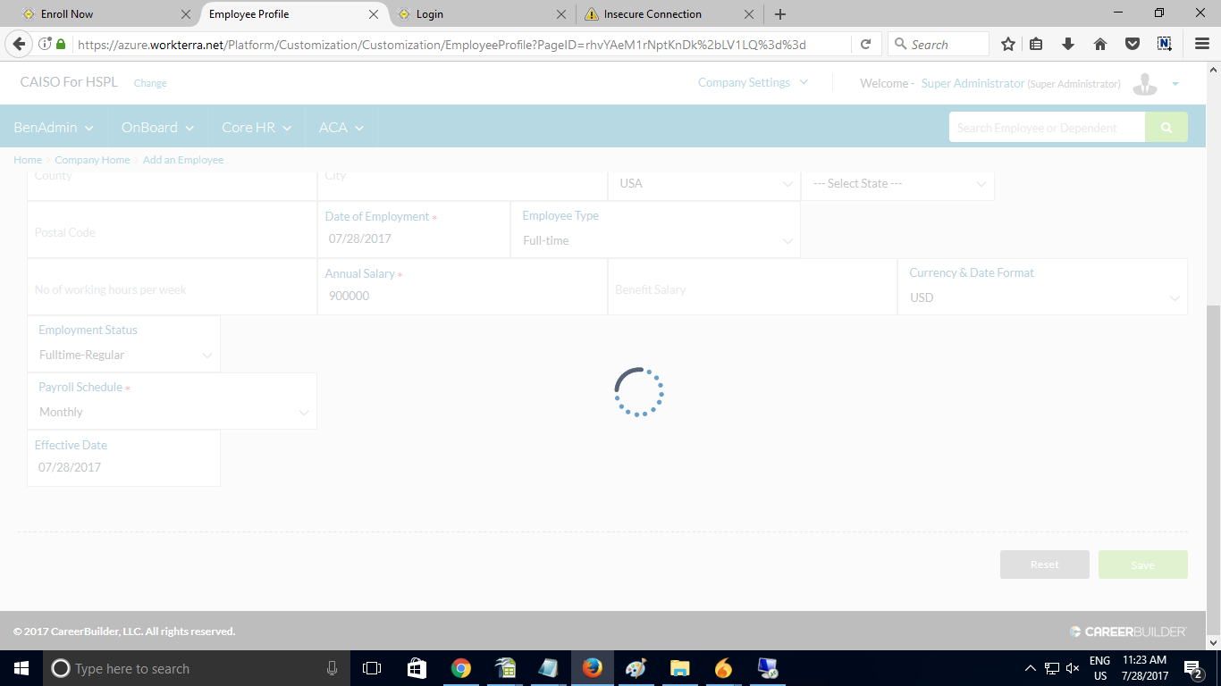Click the Change company link
The width and height of the screenshot is (1221, 686).
point(150,83)
